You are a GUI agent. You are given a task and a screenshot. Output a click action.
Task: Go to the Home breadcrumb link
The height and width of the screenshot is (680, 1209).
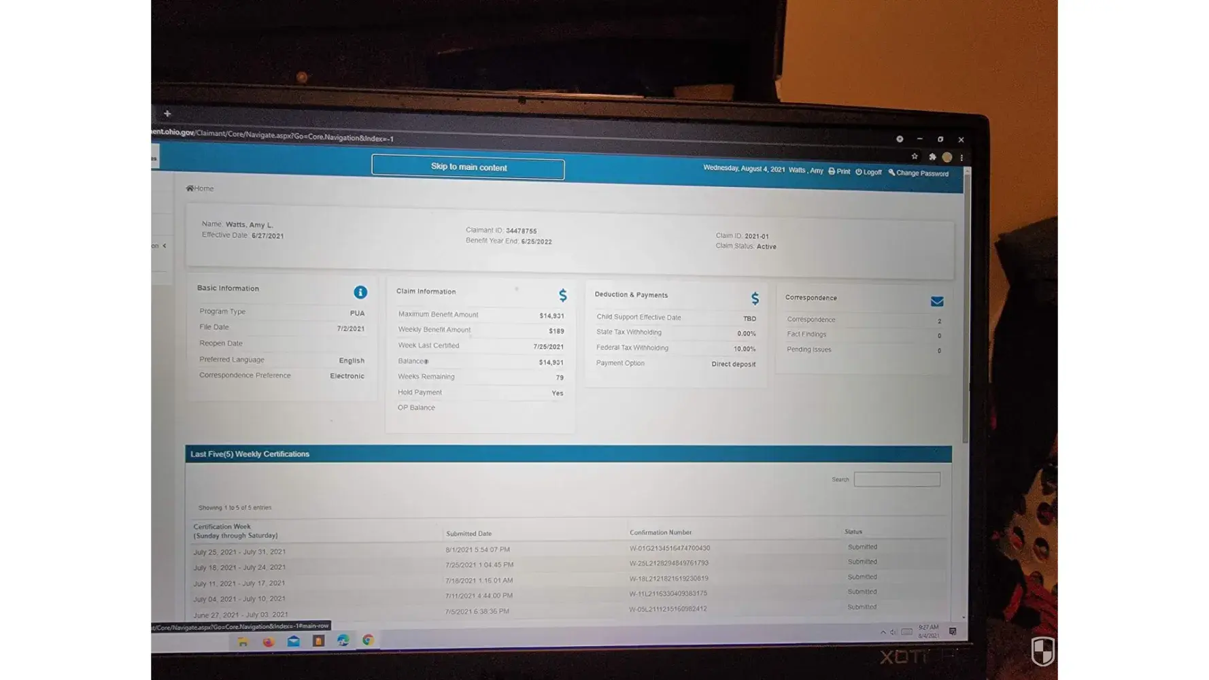tap(200, 188)
